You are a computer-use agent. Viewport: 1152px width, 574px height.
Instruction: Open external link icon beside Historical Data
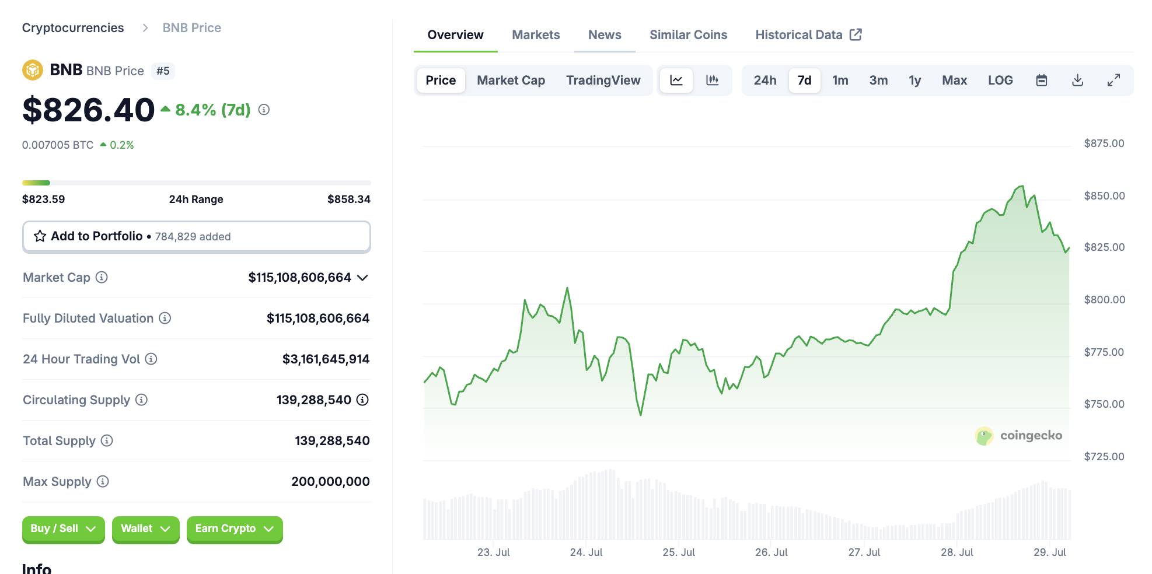856,34
